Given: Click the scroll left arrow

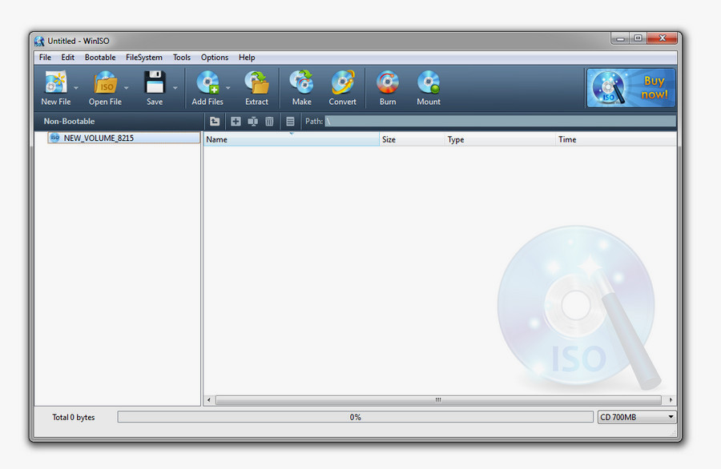Looking at the screenshot, I should (x=209, y=400).
